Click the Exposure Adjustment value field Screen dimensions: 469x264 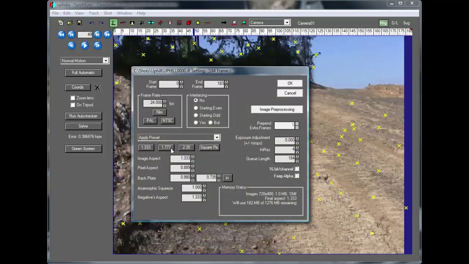click(285, 140)
